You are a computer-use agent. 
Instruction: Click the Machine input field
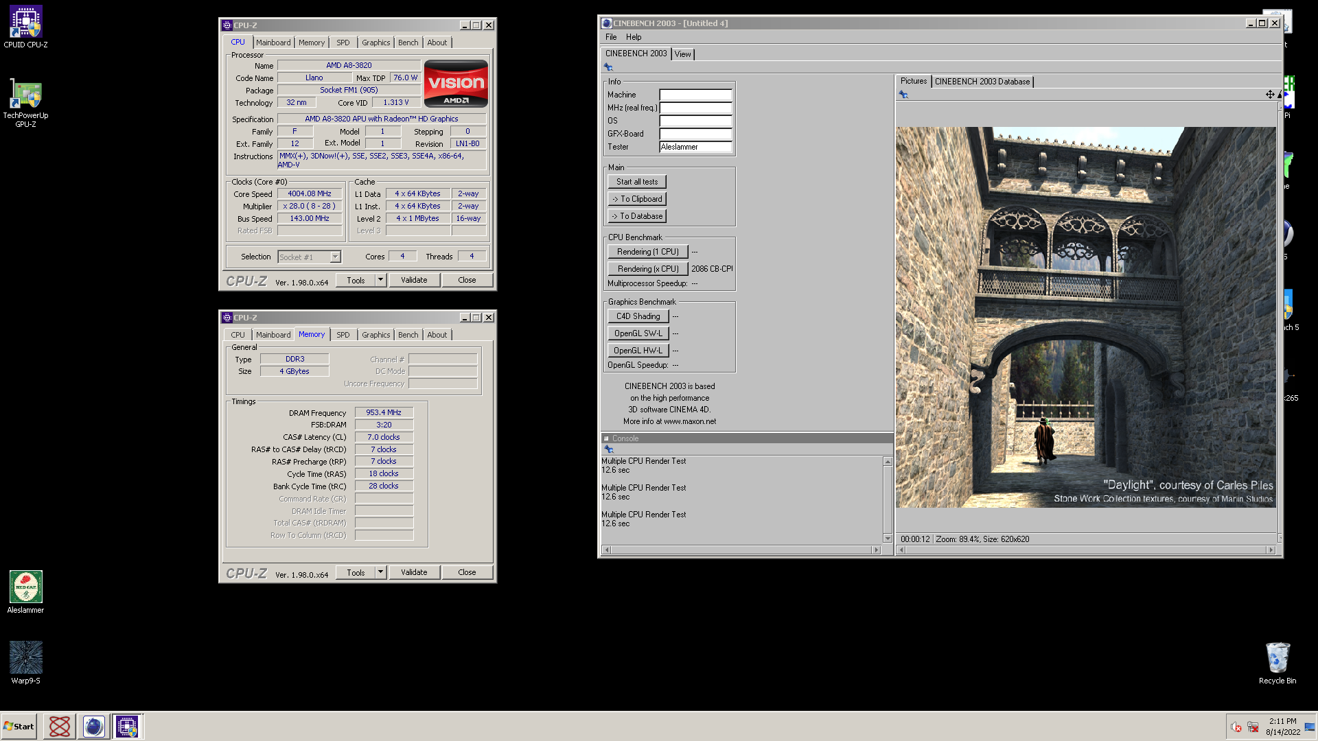coord(695,95)
